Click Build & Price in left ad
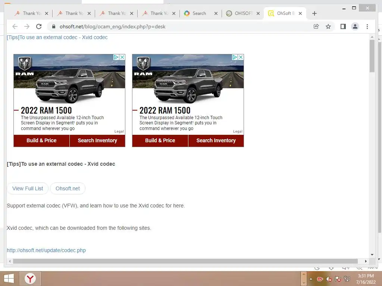This screenshot has width=382, height=286. [x=41, y=140]
